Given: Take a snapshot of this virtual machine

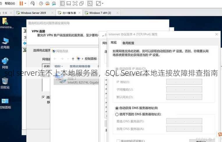Looking at the screenshot, I should (41, 3).
